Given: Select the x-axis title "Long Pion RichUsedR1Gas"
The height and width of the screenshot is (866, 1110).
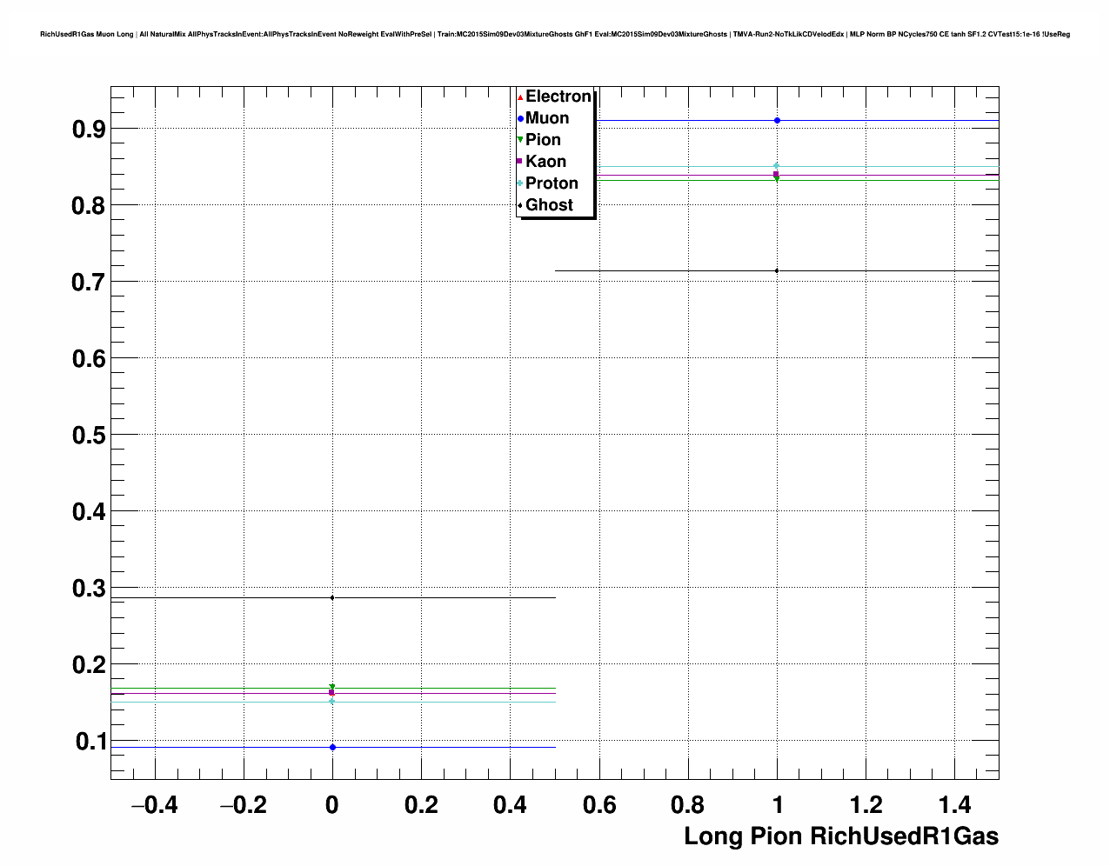Looking at the screenshot, I should tap(840, 836).
